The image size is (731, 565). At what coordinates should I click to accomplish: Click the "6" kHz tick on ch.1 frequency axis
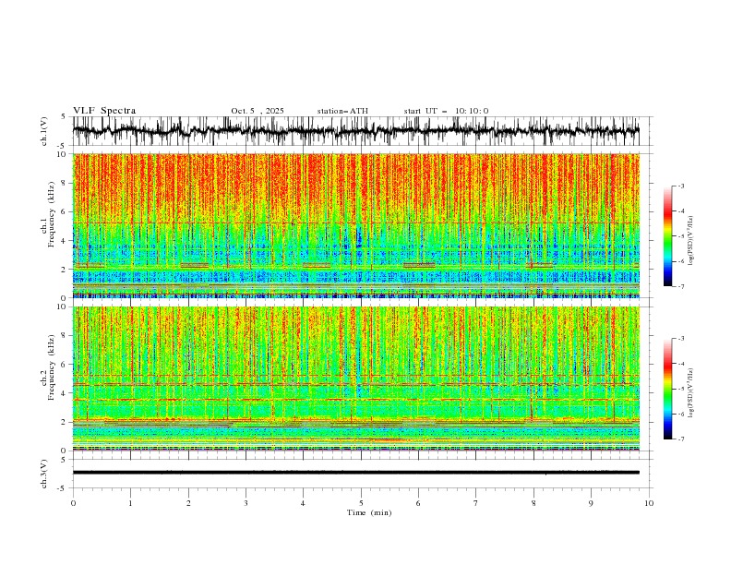(x=64, y=212)
